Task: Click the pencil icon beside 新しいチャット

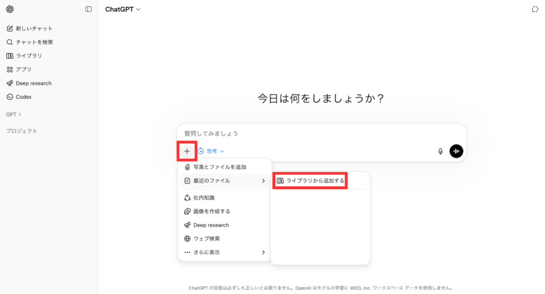Action: click(10, 29)
